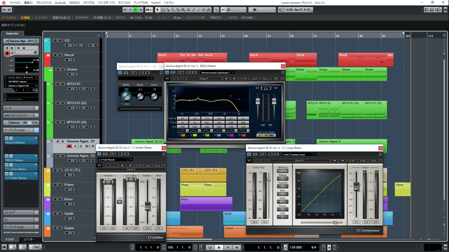Click the Undo arrow icon
The width and height of the screenshot is (449, 252).
[4, 10]
